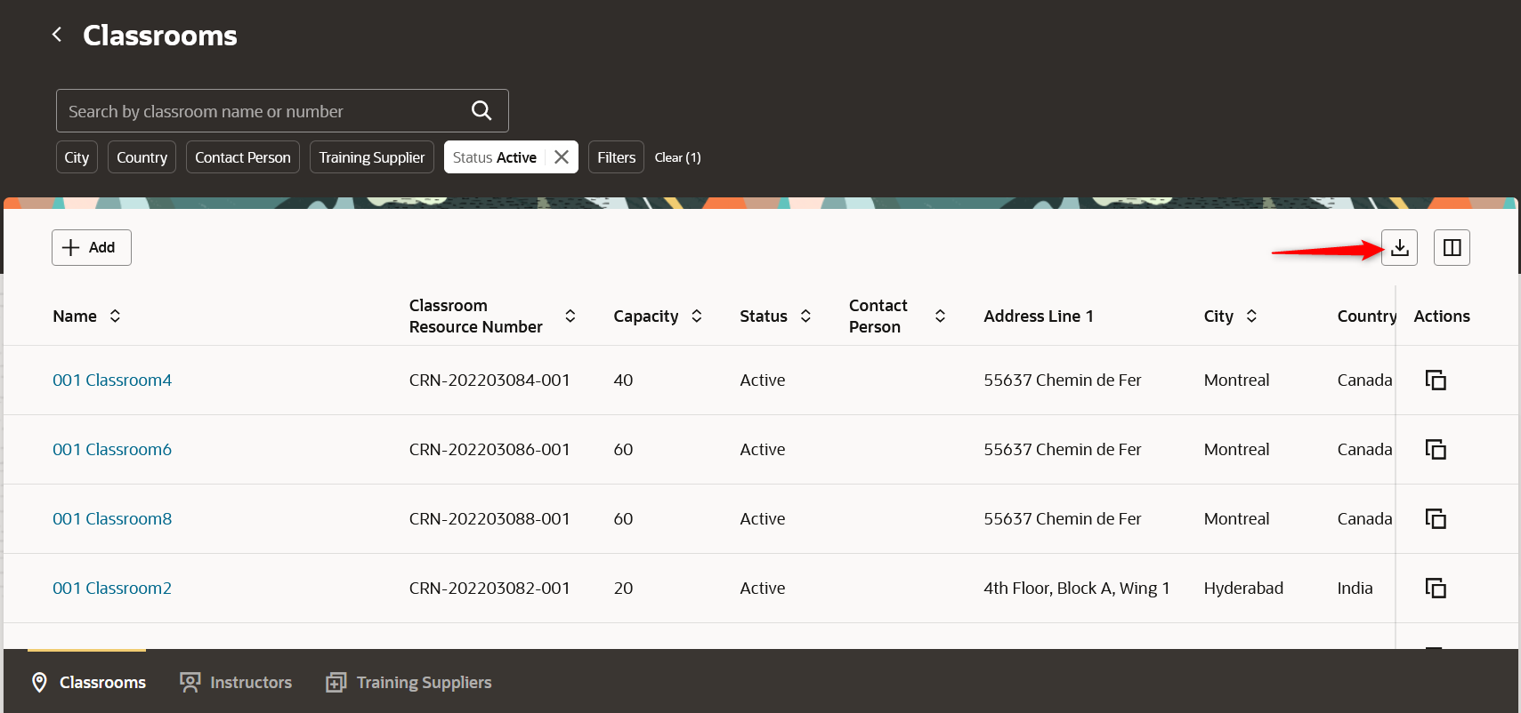Click the Actions column header
The image size is (1521, 713).
1442,316
